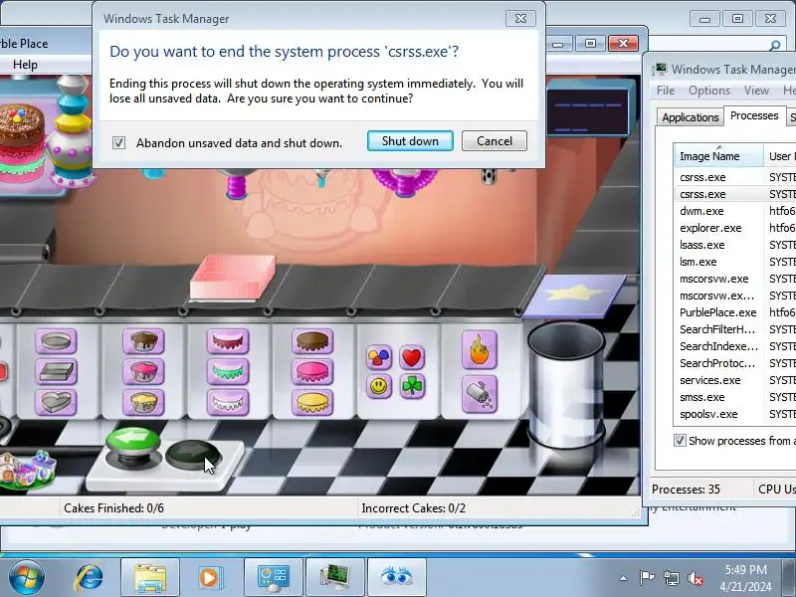This screenshot has height=597, width=796.
Task: Switch to the Applications tab
Action: pyautogui.click(x=690, y=117)
